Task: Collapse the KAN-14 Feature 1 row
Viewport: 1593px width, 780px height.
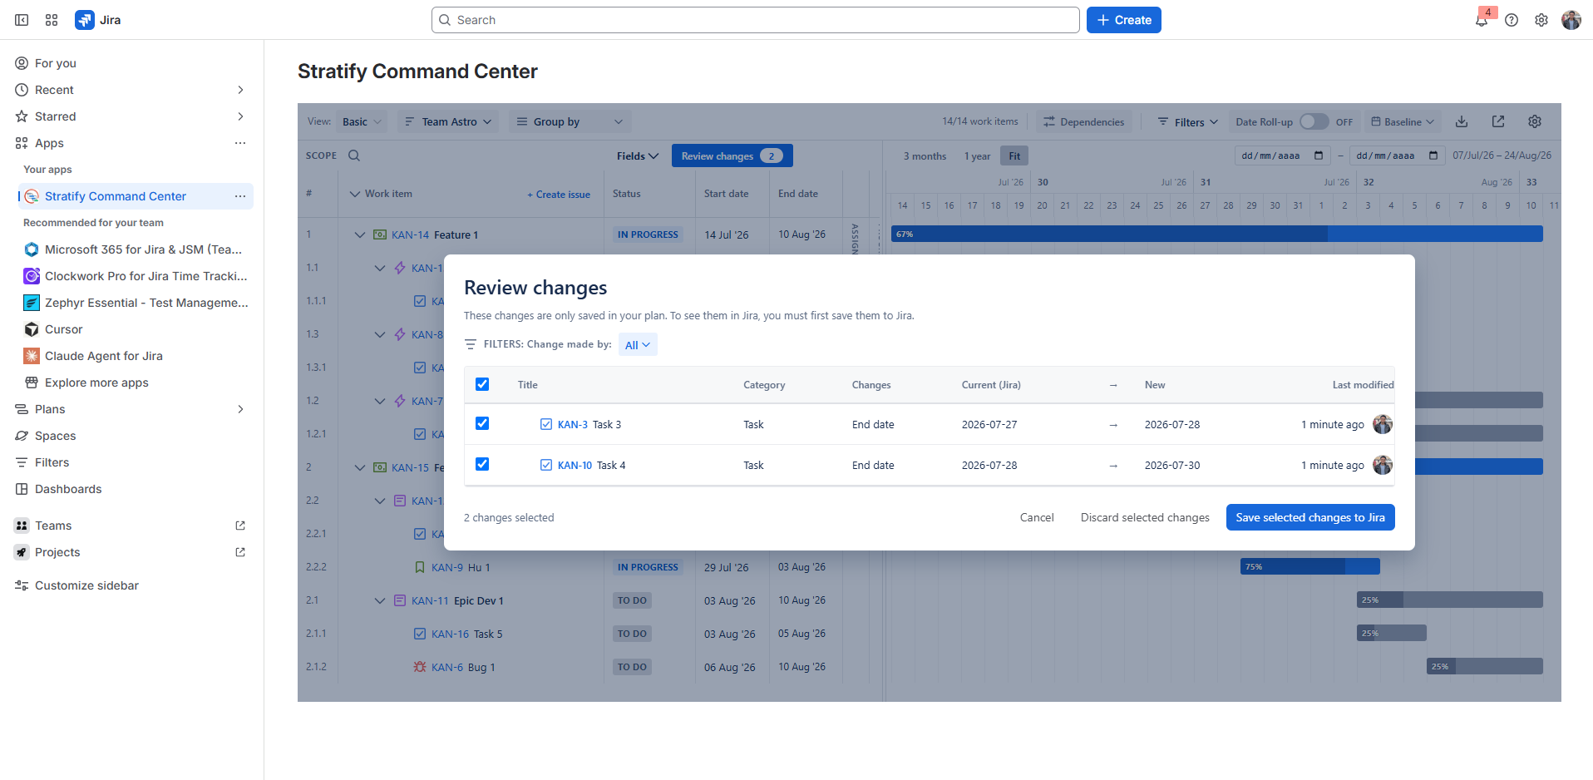Action: click(360, 234)
